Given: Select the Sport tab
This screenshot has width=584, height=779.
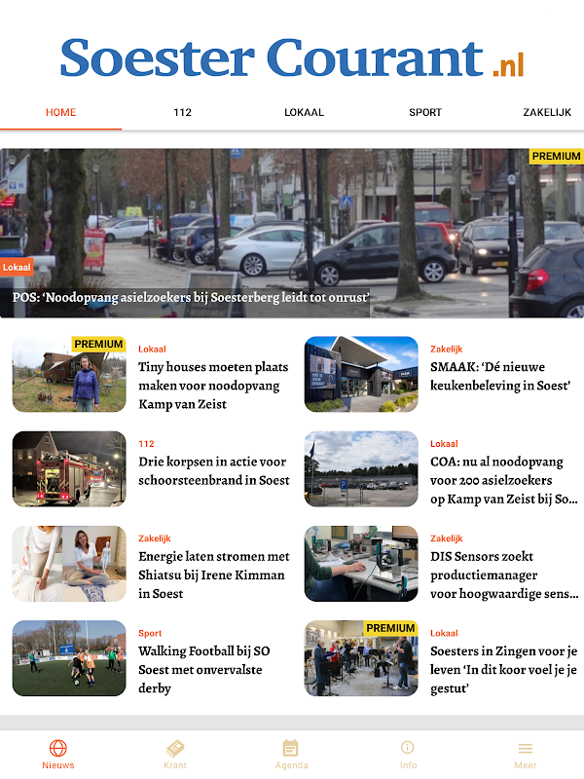Looking at the screenshot, I should pyautogui.click(x=425, y=112).
